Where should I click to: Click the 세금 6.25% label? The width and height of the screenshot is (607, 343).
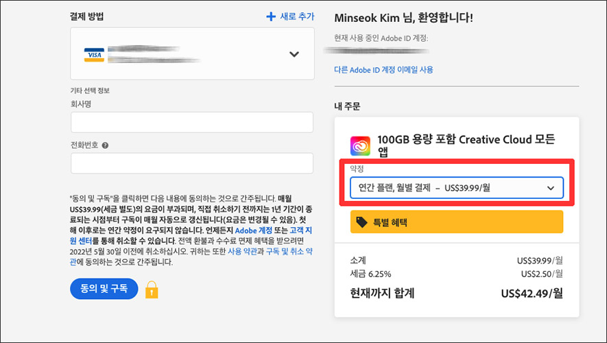tap(370, 274)
